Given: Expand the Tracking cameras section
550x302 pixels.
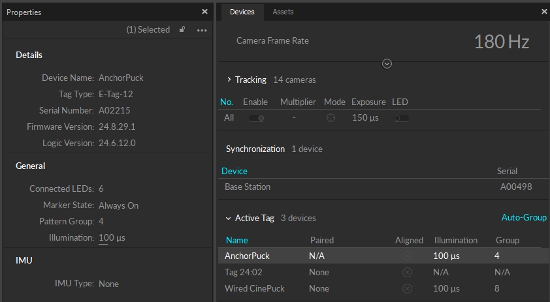Looking at the screenshot, I should (229, 80).
